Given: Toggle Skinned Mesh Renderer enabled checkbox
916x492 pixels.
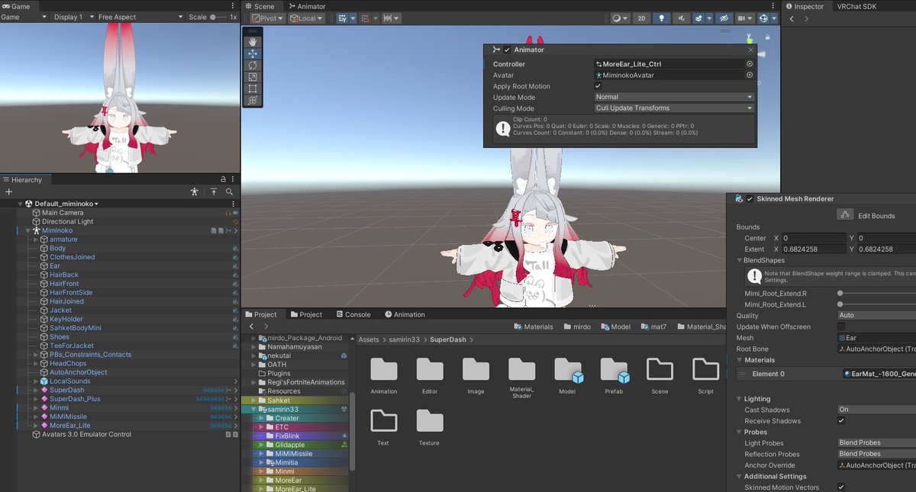Looking at the screenshot, I should coord(750,198).
